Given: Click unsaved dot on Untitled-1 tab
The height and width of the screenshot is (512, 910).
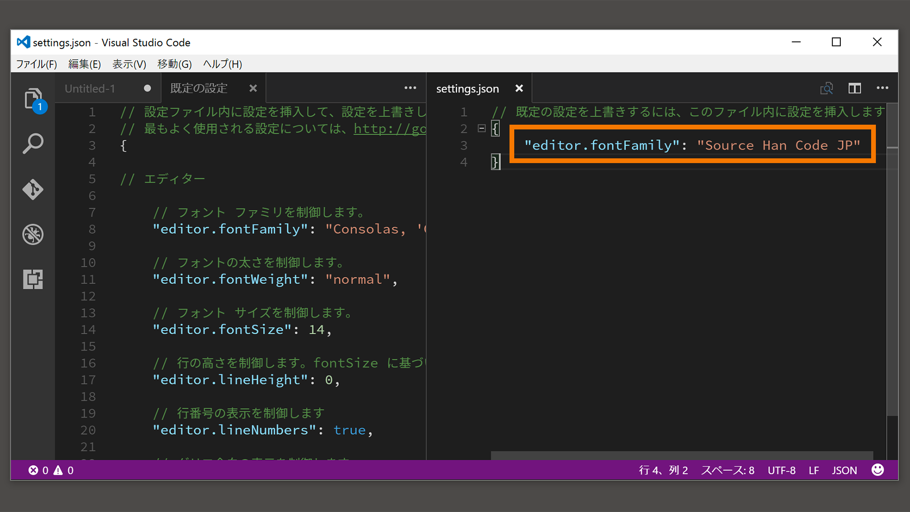Looking at the screenshot, I should (147, 88).
